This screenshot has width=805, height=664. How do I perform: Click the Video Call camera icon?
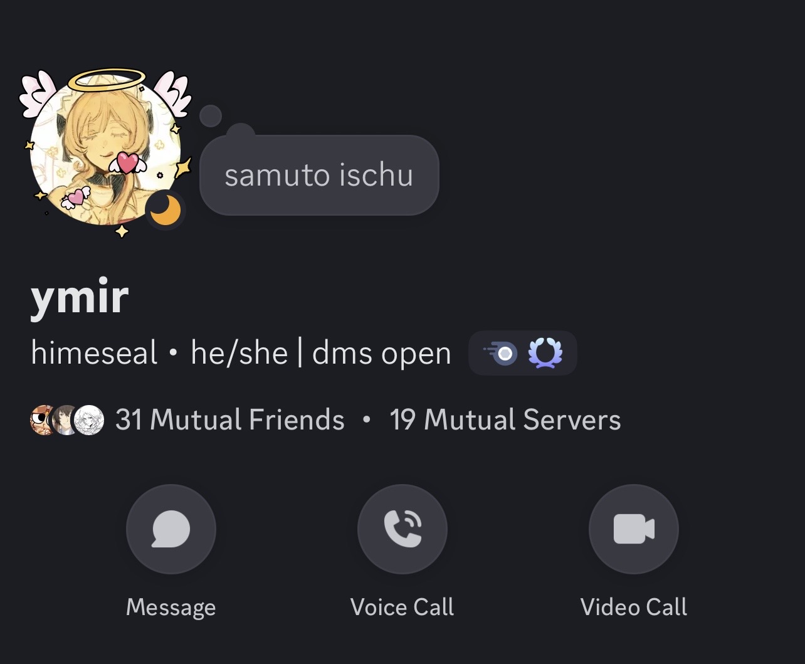[x=634, y=529]
